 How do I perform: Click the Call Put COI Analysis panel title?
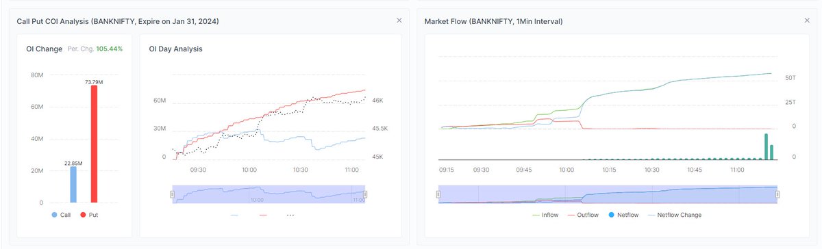point(118,21)
